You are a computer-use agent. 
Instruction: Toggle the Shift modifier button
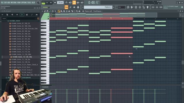pos(161,7)
